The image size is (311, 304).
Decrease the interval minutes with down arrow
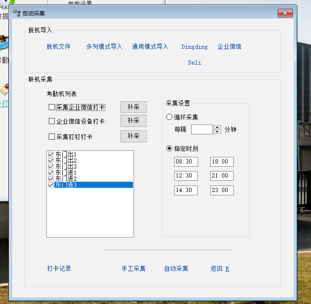217,132
